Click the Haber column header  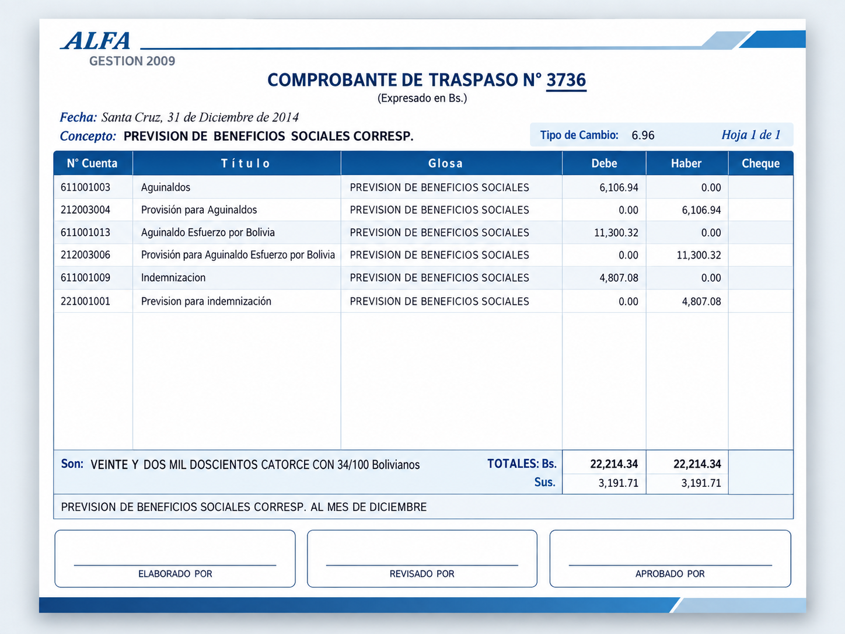coord(686,163)
